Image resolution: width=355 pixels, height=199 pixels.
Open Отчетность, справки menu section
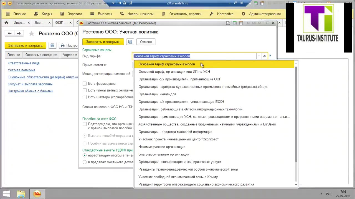182,14
